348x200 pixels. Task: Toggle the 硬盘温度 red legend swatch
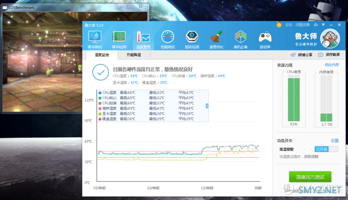(100, 119)
